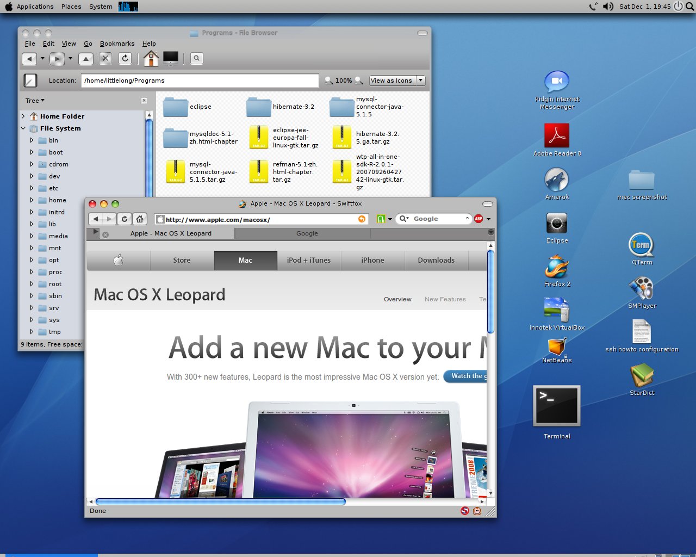Launch Adobe Reader 8 from desktop

(x=557, y=135)
